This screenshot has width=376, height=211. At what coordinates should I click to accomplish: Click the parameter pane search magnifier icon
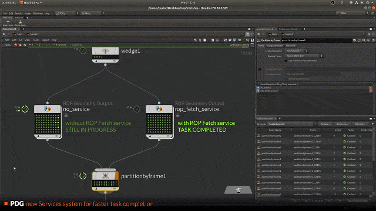coord(364,40)
